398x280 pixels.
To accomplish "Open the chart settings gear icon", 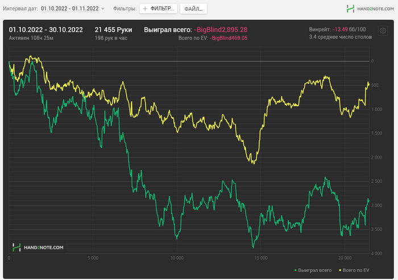I will tap(383, 31).
